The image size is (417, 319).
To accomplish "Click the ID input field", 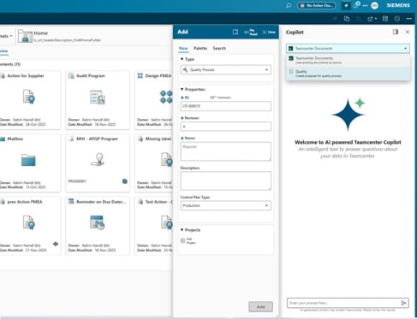I will (x=225, y=106).
